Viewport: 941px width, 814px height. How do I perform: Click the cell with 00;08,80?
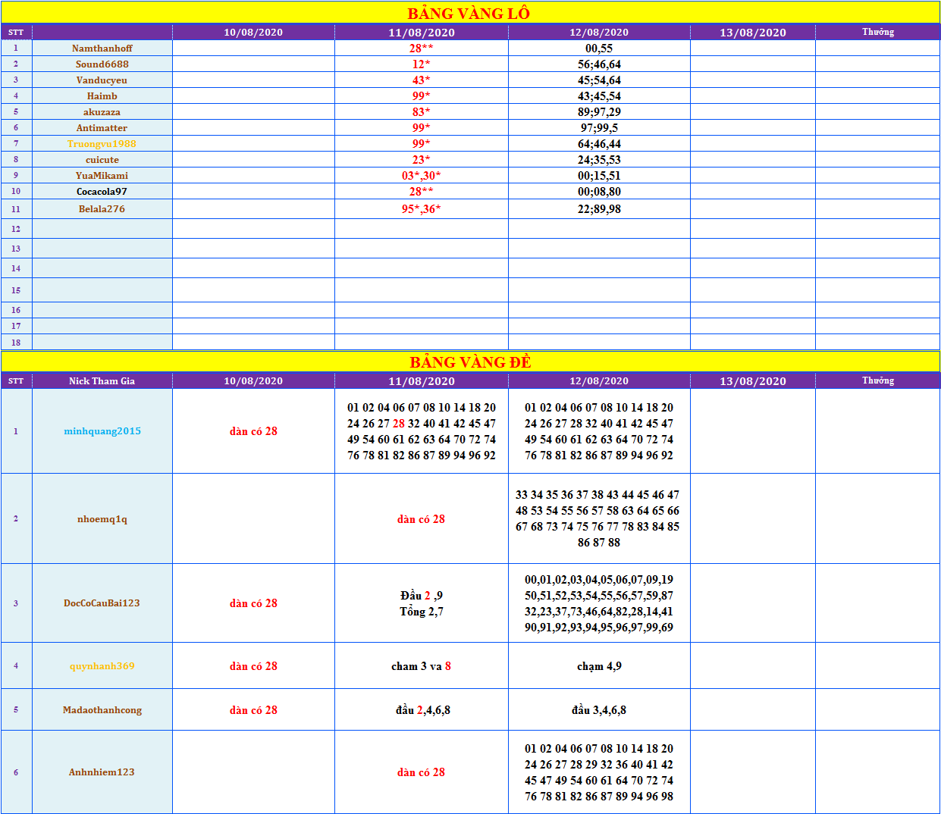598,192
